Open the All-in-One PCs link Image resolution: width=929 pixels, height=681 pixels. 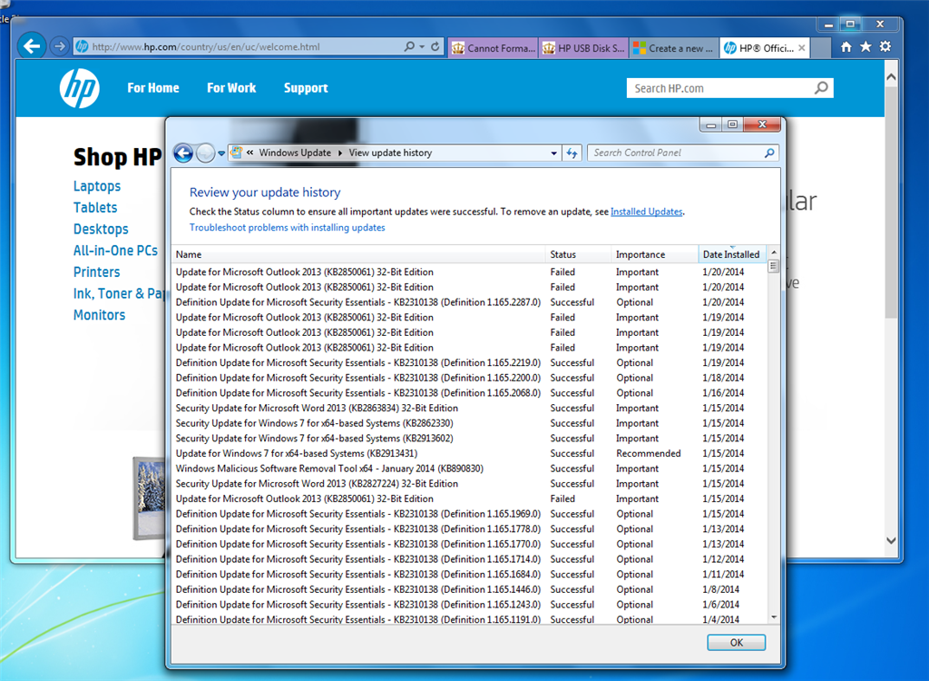(115, 251)
